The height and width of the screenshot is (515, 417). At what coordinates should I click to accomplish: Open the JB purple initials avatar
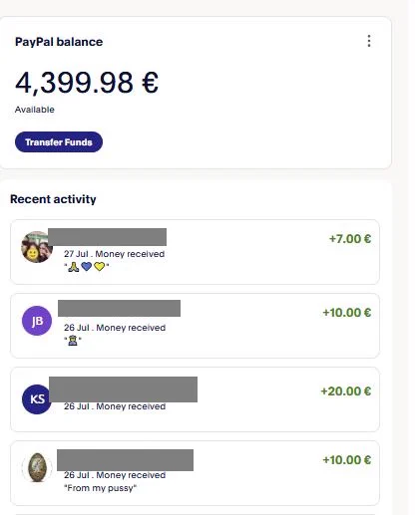click(37, 321)
